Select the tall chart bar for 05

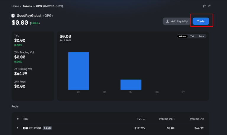click(79, 71)
